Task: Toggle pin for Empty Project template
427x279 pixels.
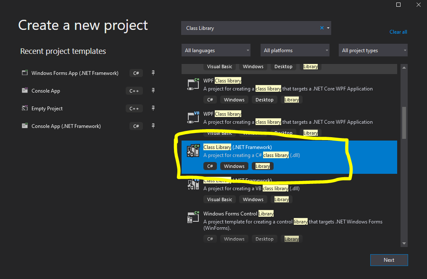Action: tap(153, 109)
